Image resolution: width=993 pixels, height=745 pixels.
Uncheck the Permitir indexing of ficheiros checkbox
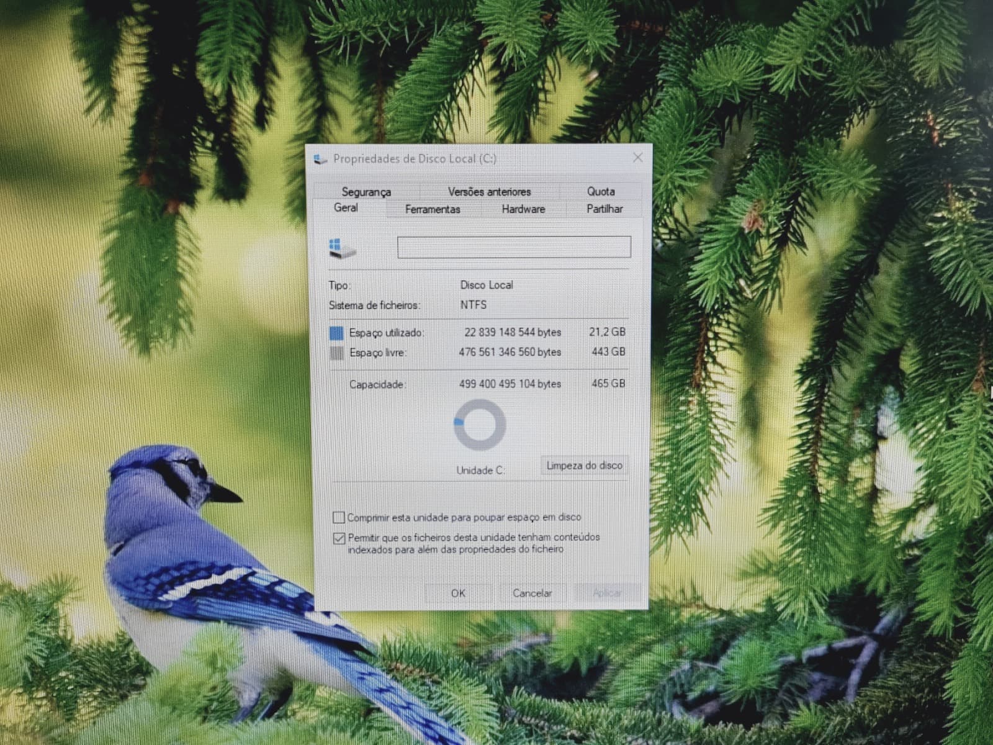339,538
